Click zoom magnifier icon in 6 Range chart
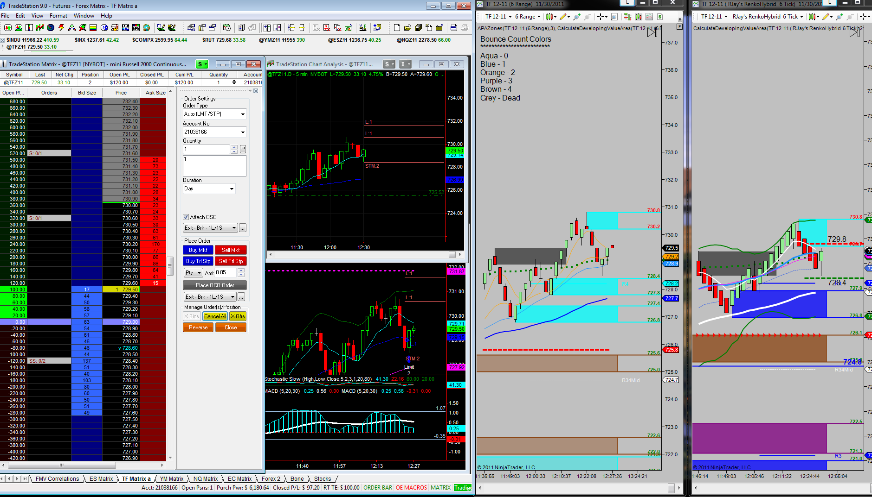872x497 pixels. point(614,17)
